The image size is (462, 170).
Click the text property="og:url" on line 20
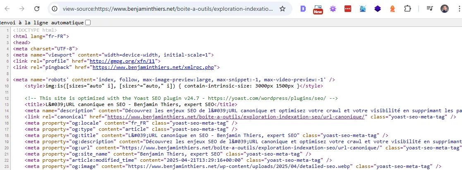click(x=67, y=148)
